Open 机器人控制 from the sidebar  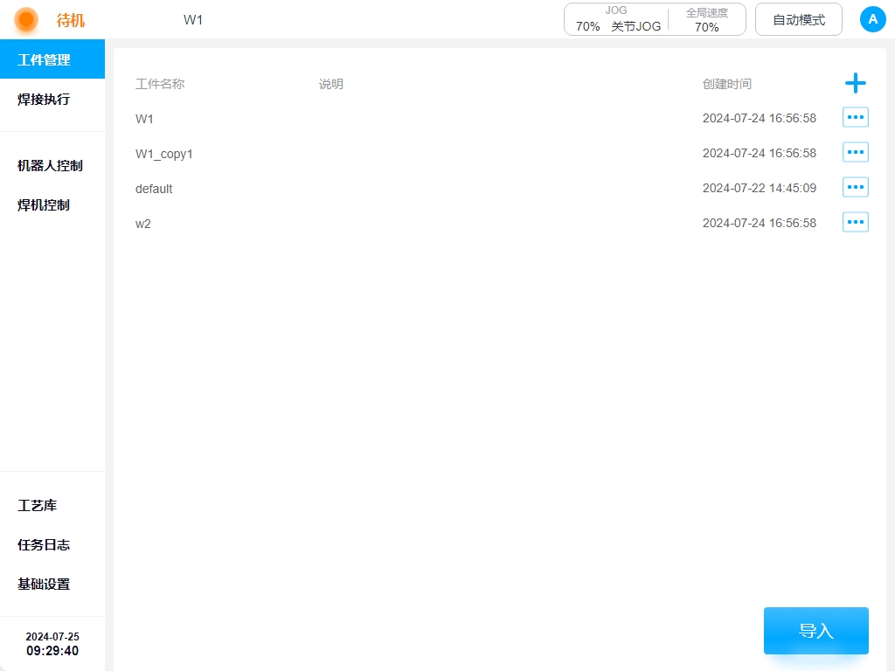[x=52, y=165]
